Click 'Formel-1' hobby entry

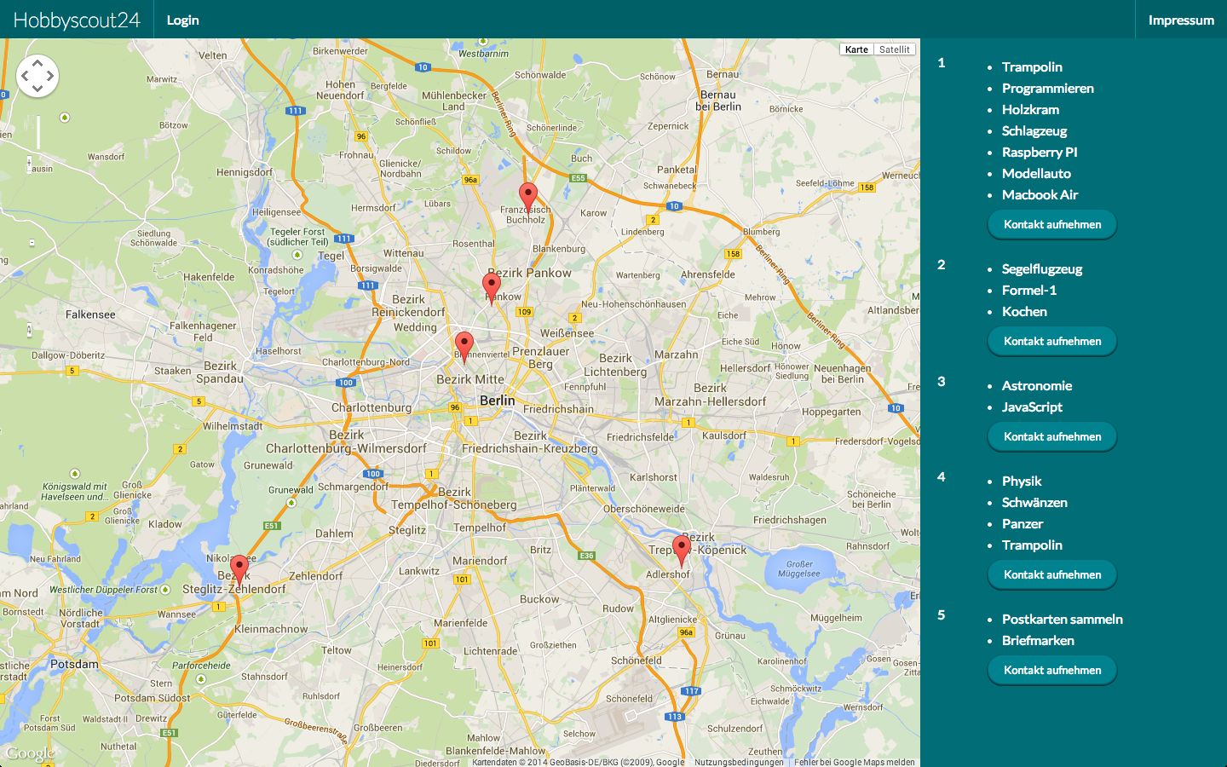(x=1029, y=290)
